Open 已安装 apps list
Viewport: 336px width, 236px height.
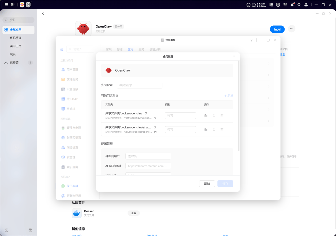[19, 63]
